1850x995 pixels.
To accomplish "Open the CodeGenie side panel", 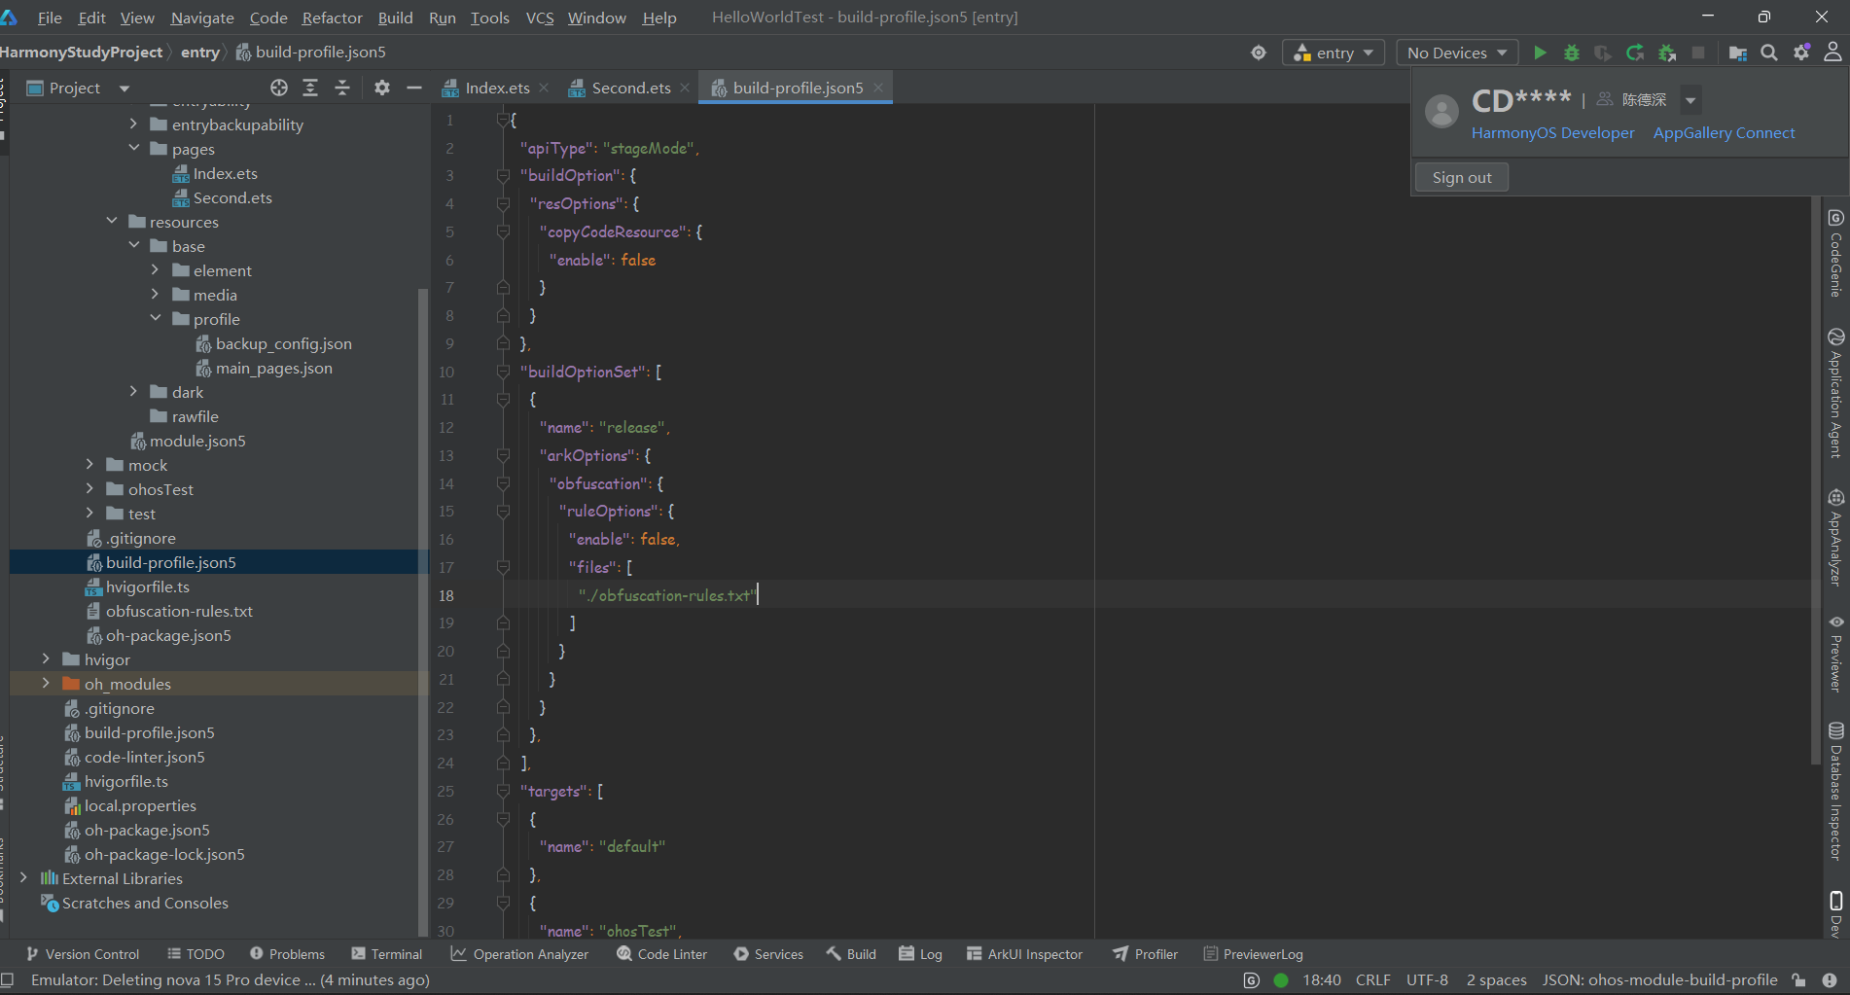I will coord(1835,253).
